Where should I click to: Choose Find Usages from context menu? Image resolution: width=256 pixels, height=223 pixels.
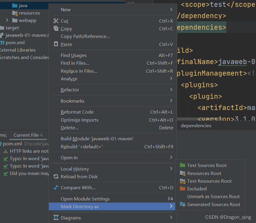73,55
